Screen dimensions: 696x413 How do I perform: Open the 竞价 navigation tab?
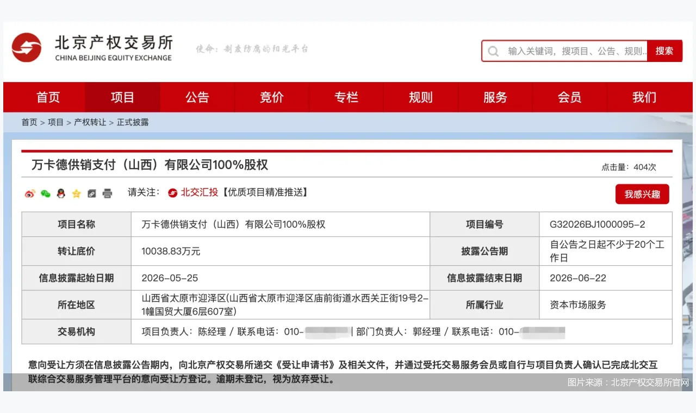click(271, 97)
